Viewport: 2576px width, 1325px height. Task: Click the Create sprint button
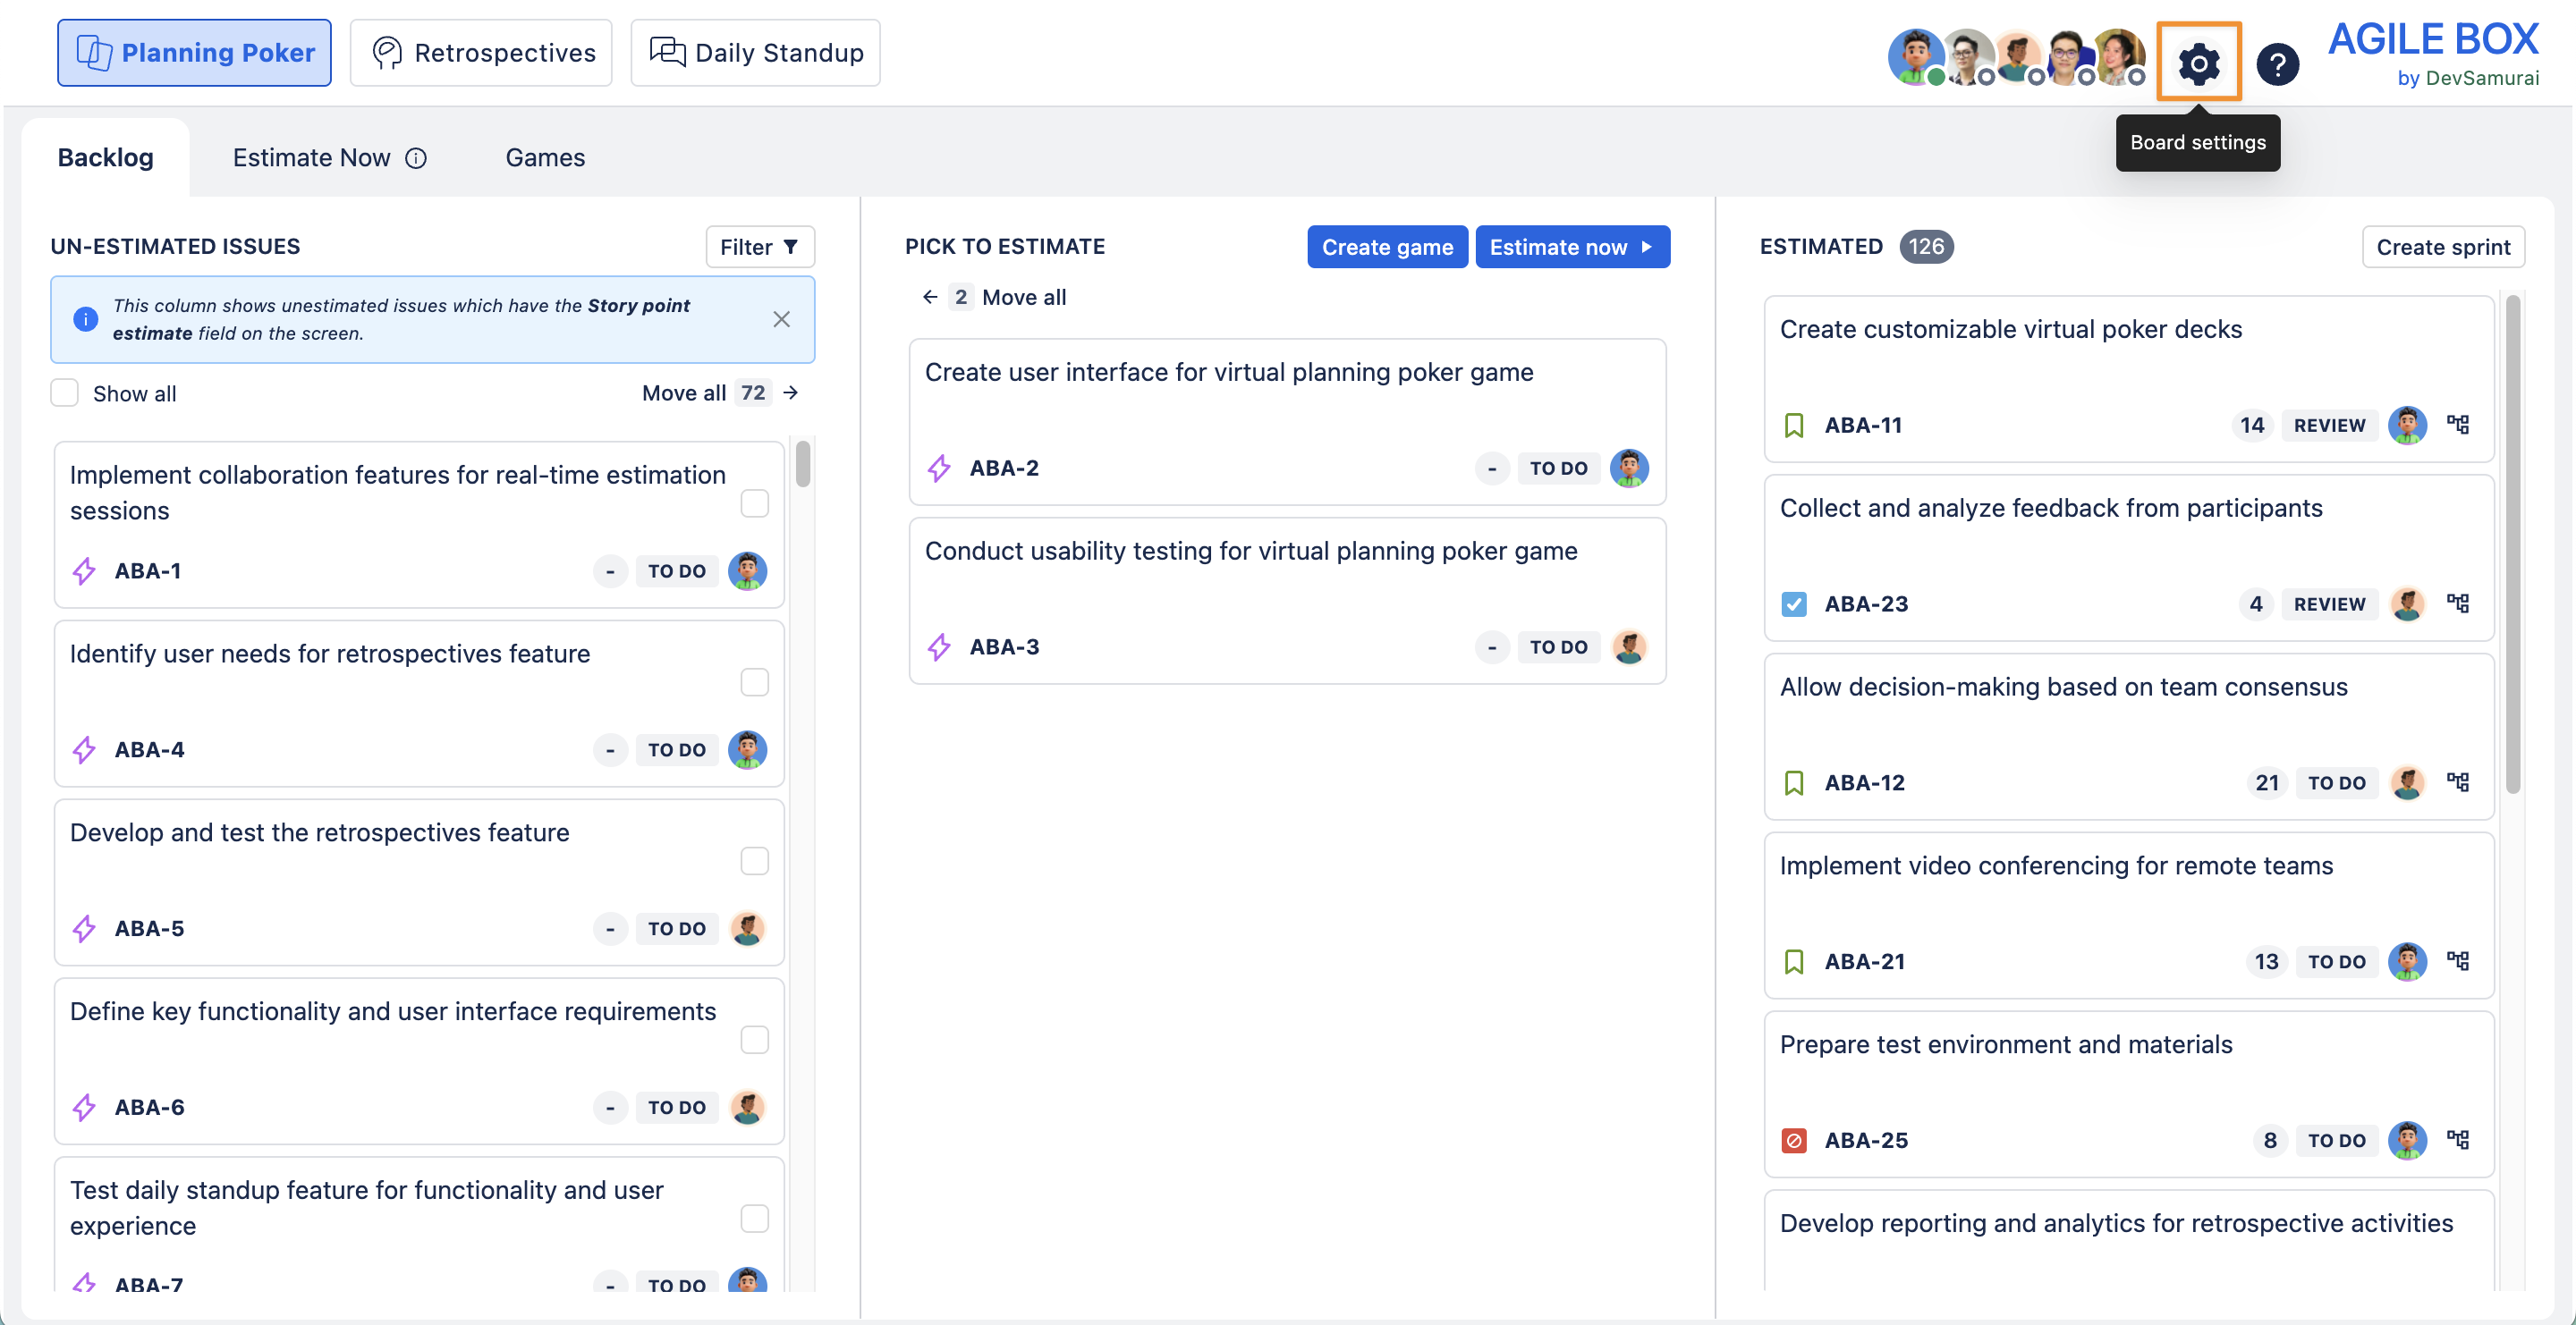(2442, 247)
